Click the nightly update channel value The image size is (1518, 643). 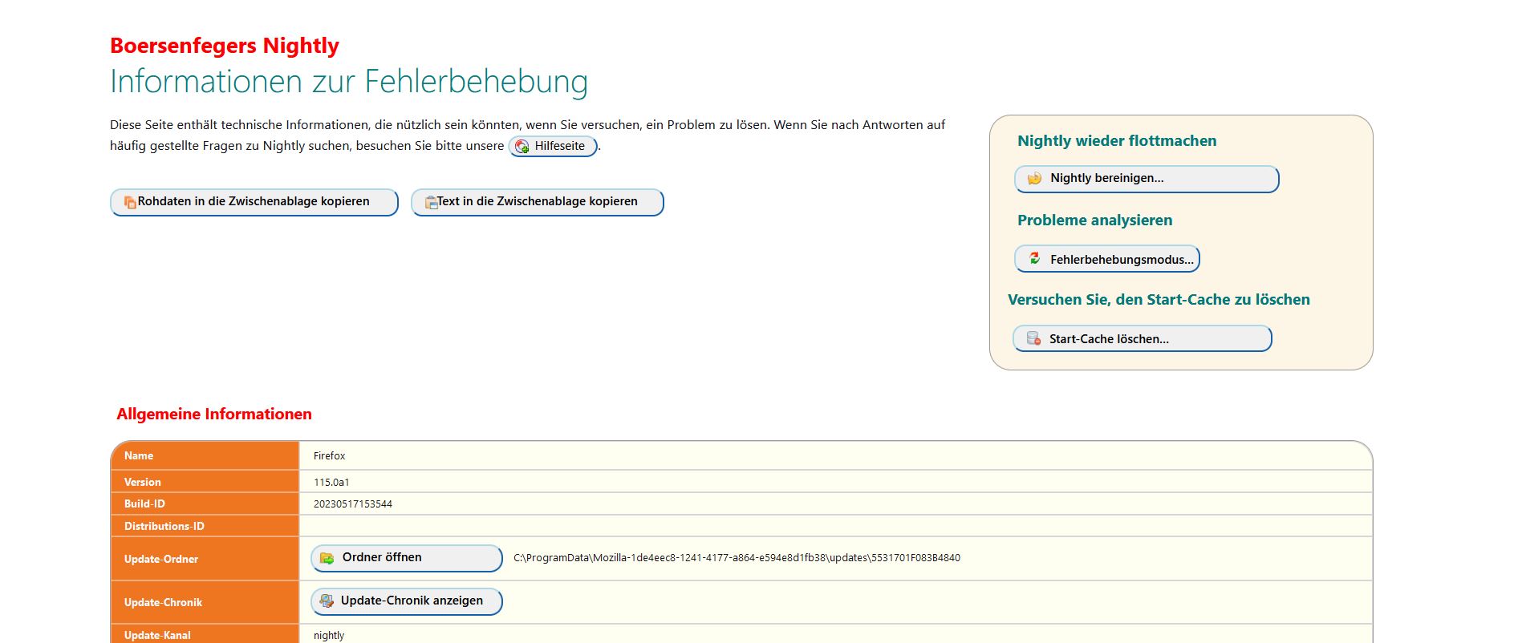[329, 636]
